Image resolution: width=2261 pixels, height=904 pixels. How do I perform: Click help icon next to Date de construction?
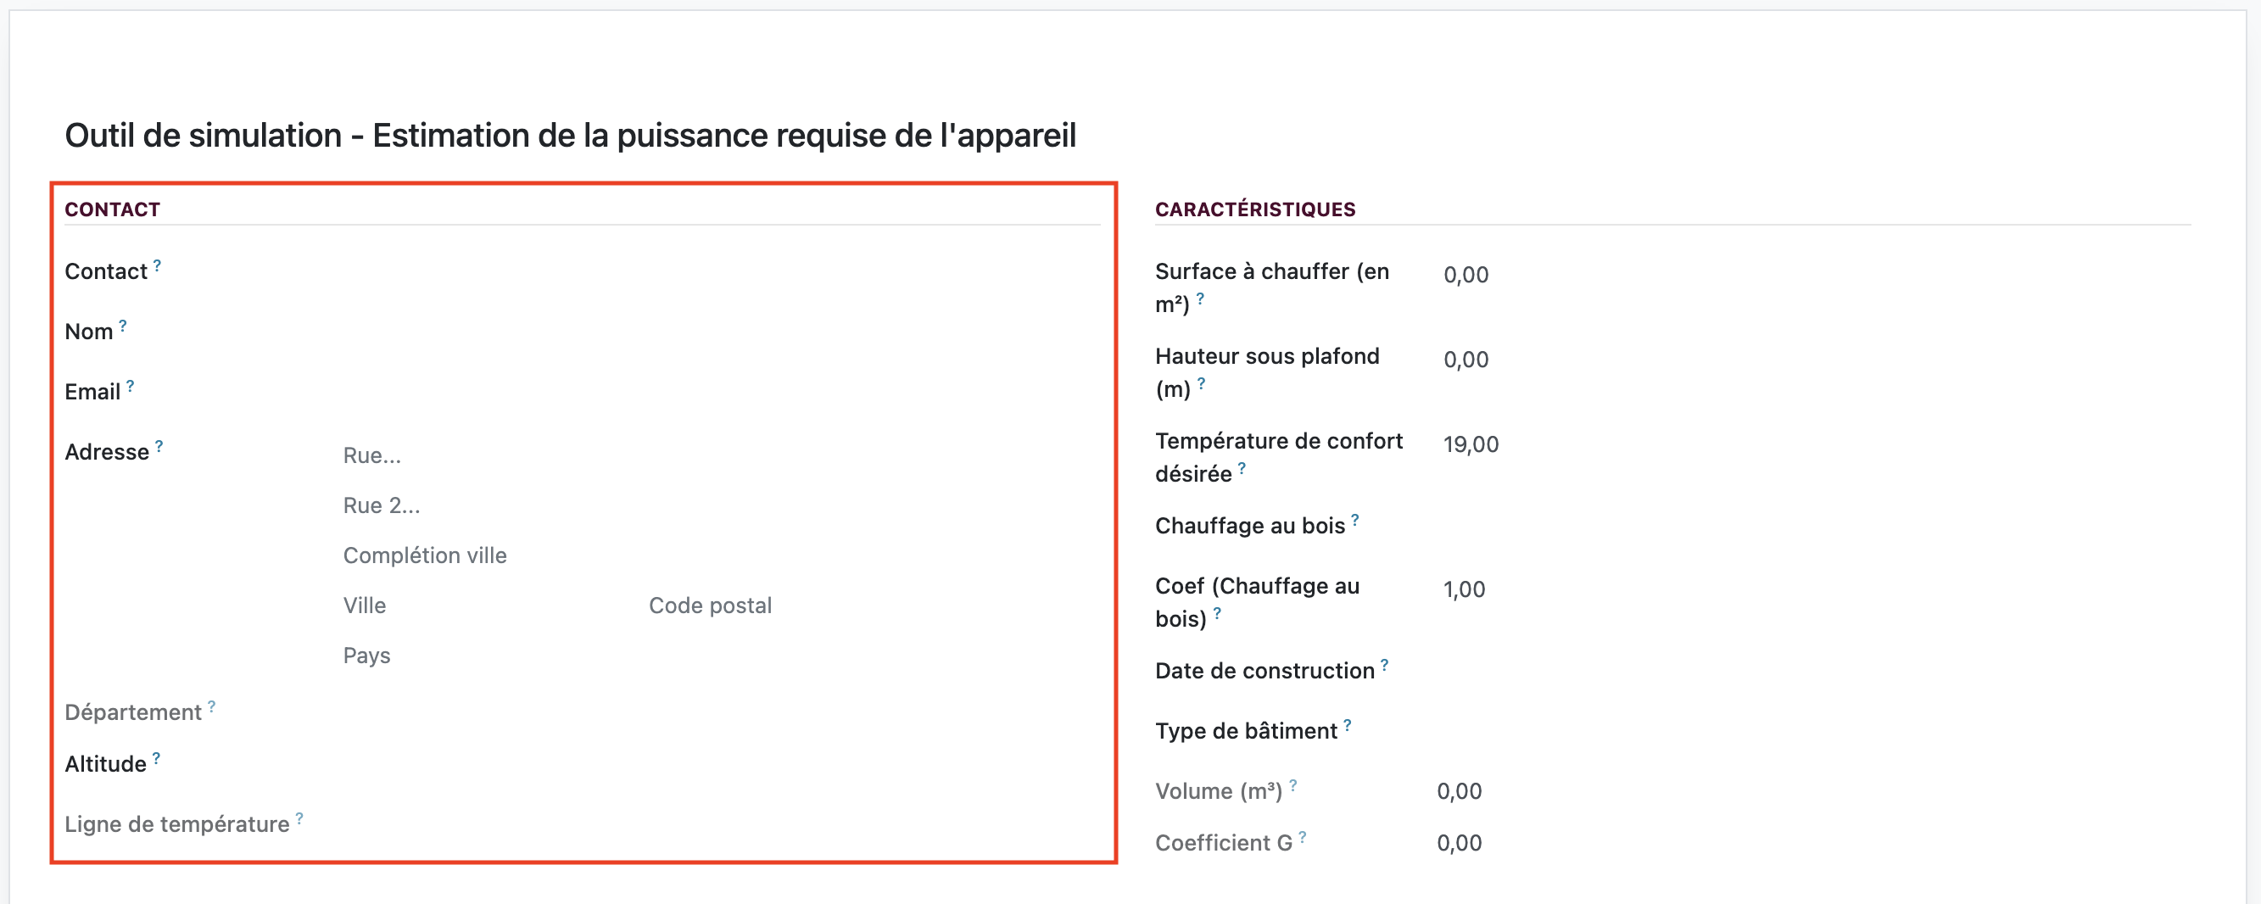[1384, 664]
